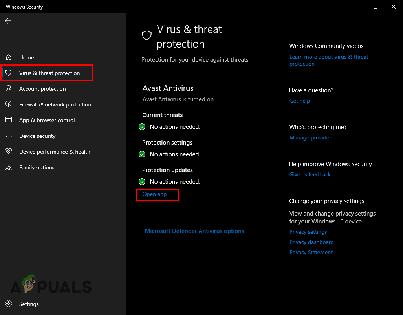Click the back arrow at top left
The width and height of the screenshot is (403, 315).
click(x=8, y=21)
